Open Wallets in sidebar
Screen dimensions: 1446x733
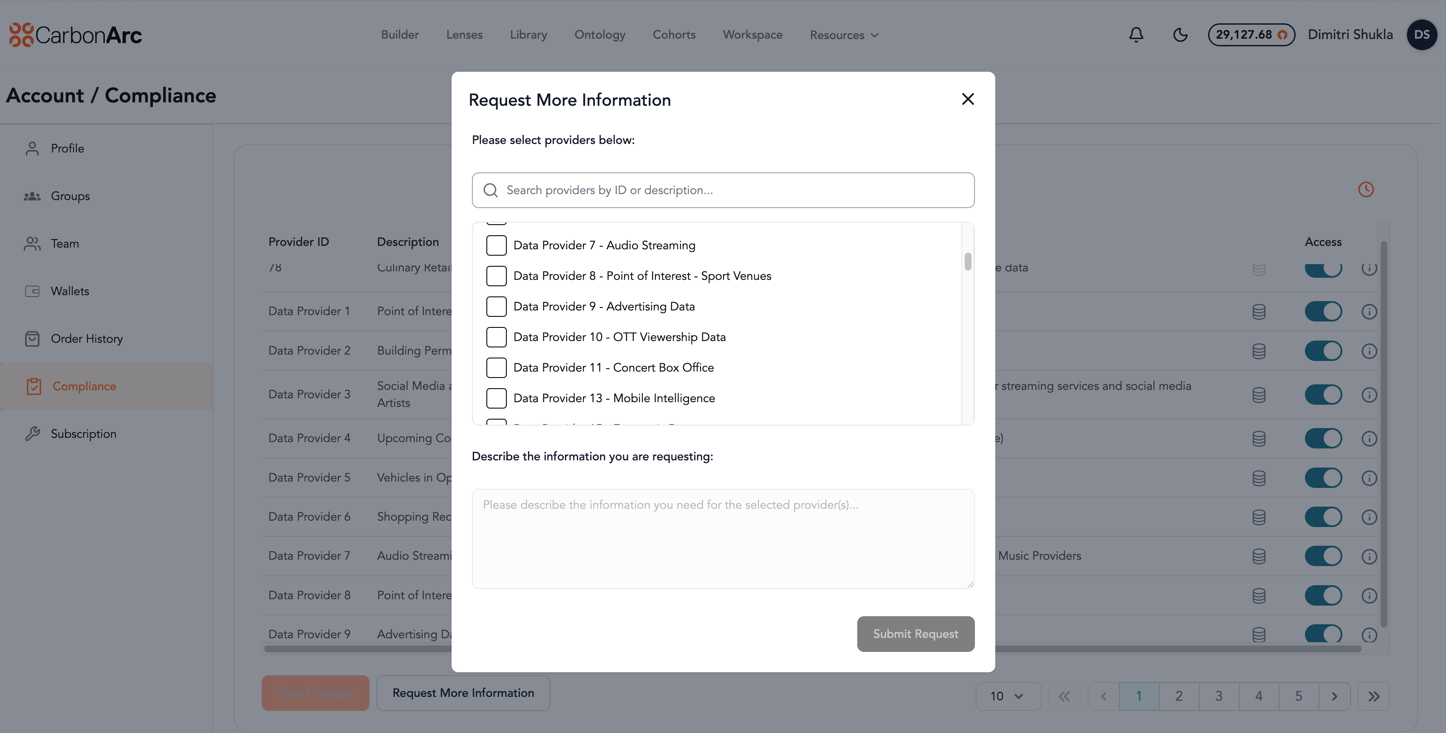pos(70,291)
